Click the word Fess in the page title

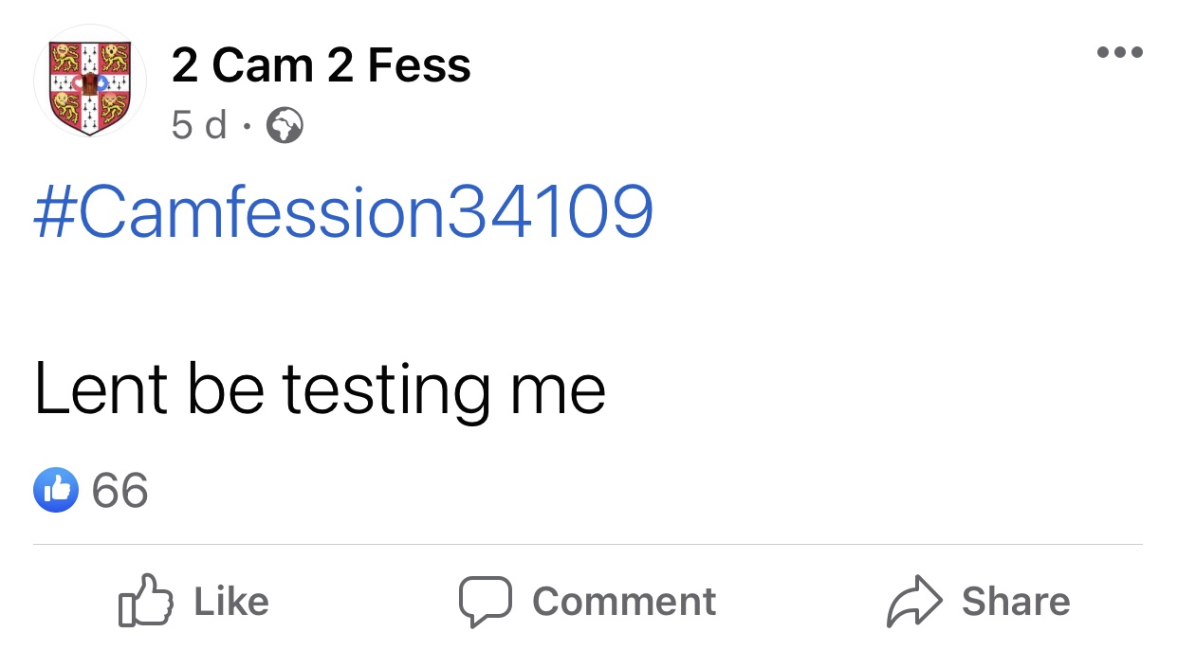(x=419, y=65)
